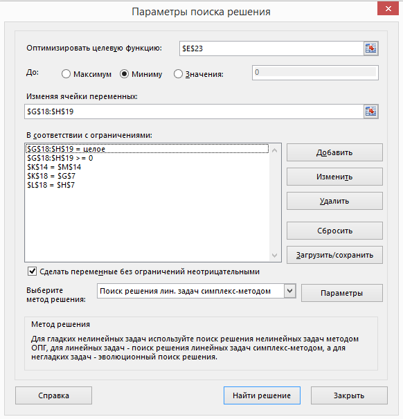Select the Значения radio button
This screenshot has height=419, width=403.
[x=178, y=74]
